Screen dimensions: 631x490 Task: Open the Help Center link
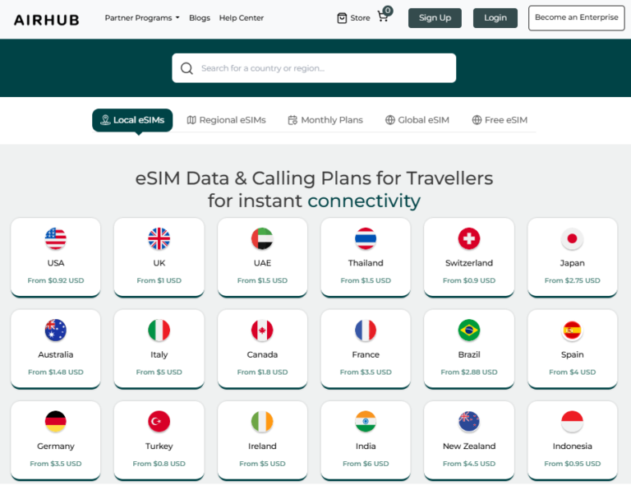pos(242,18)
